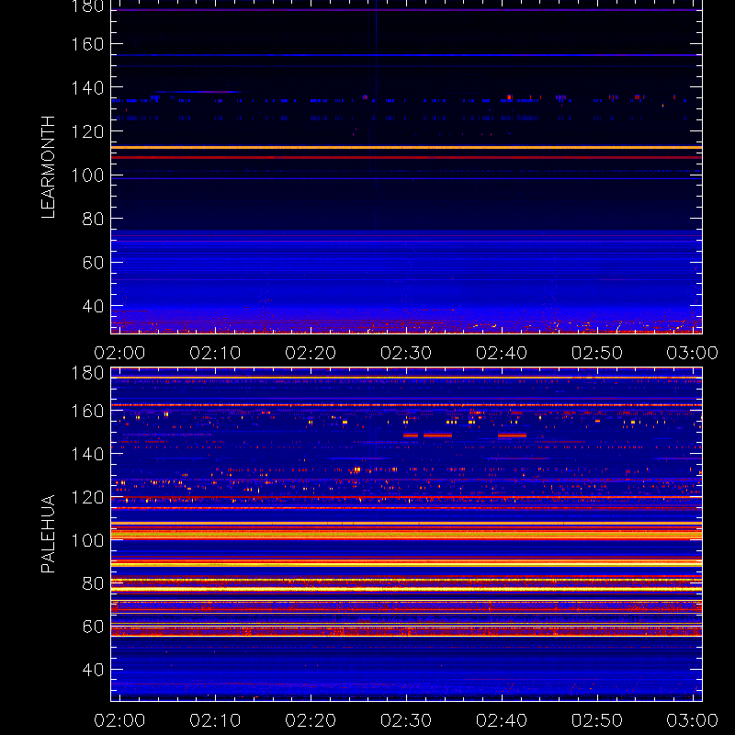Click 02:00 time label of Palehua plot
The width and height of the screenshot is (735, 735).
click(119, 720)
